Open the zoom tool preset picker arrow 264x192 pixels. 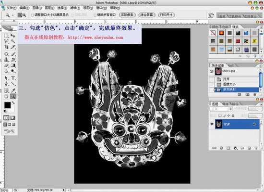[13, 15]
